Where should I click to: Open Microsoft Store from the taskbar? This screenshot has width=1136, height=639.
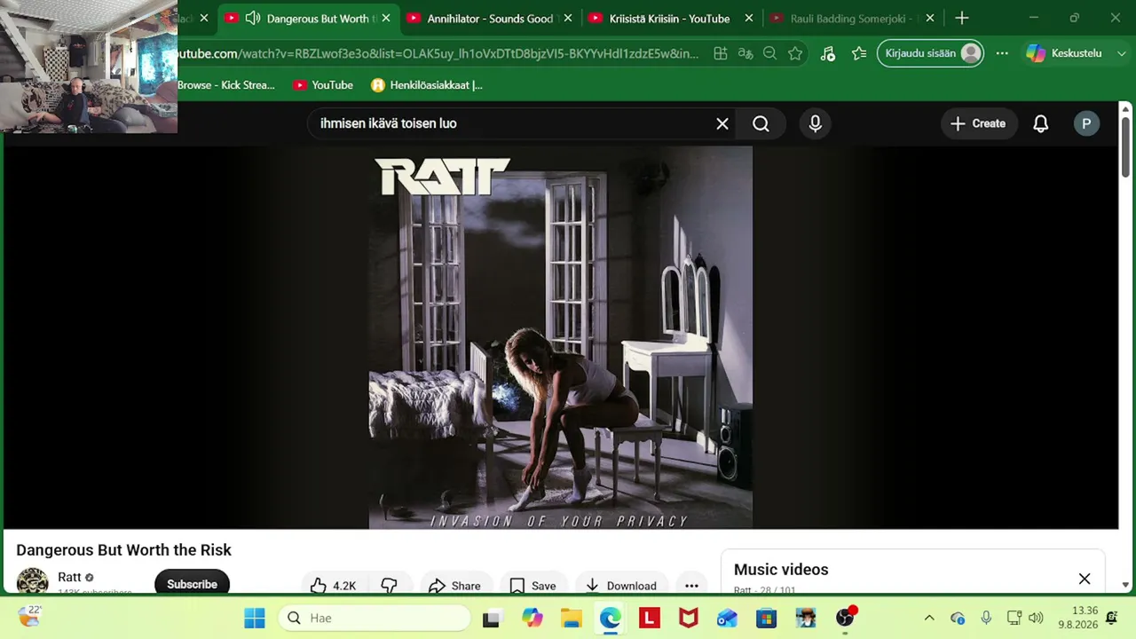766,618
